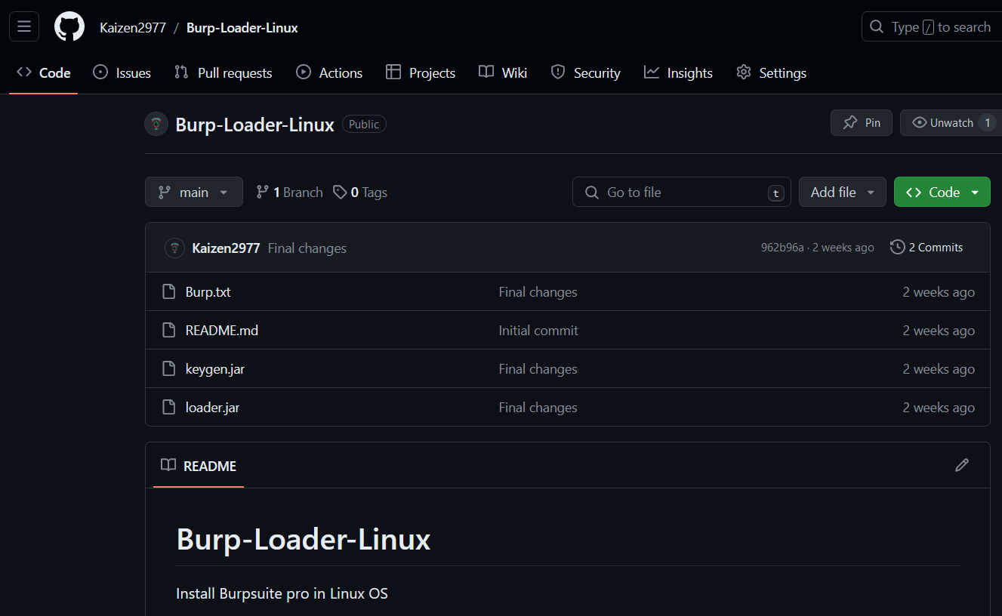Focus the 'Type / to search' box
The width and height of the screenshot is (1002, 616).
932,27
